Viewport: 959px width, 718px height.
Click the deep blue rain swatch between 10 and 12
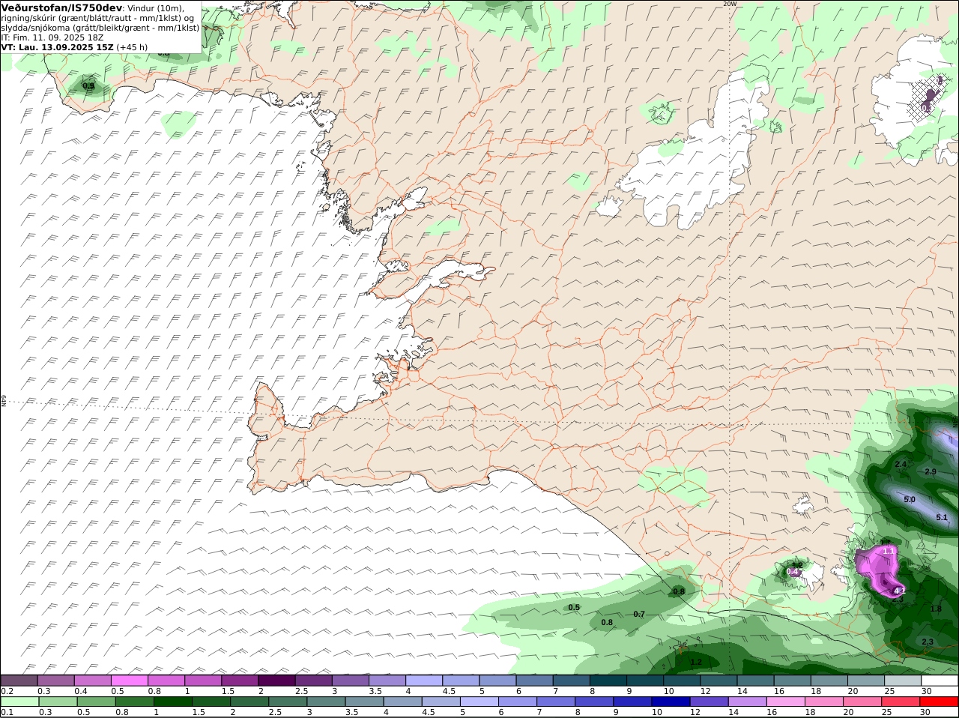[671, 702]
